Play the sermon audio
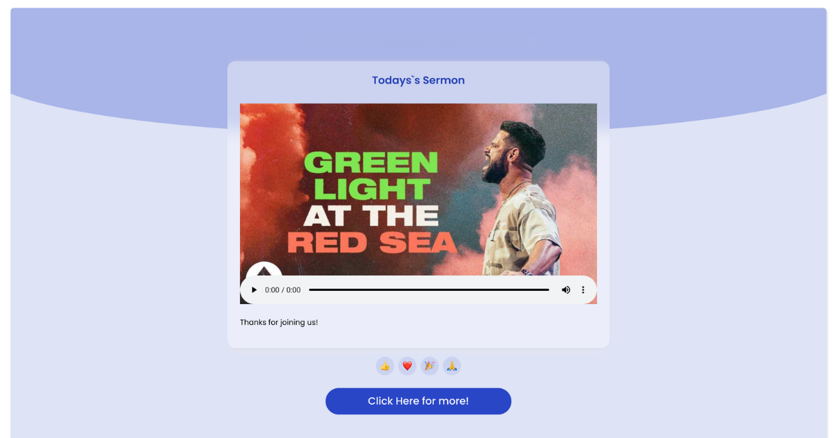Viewport: 837px width, 438px height. coord(254,289)
